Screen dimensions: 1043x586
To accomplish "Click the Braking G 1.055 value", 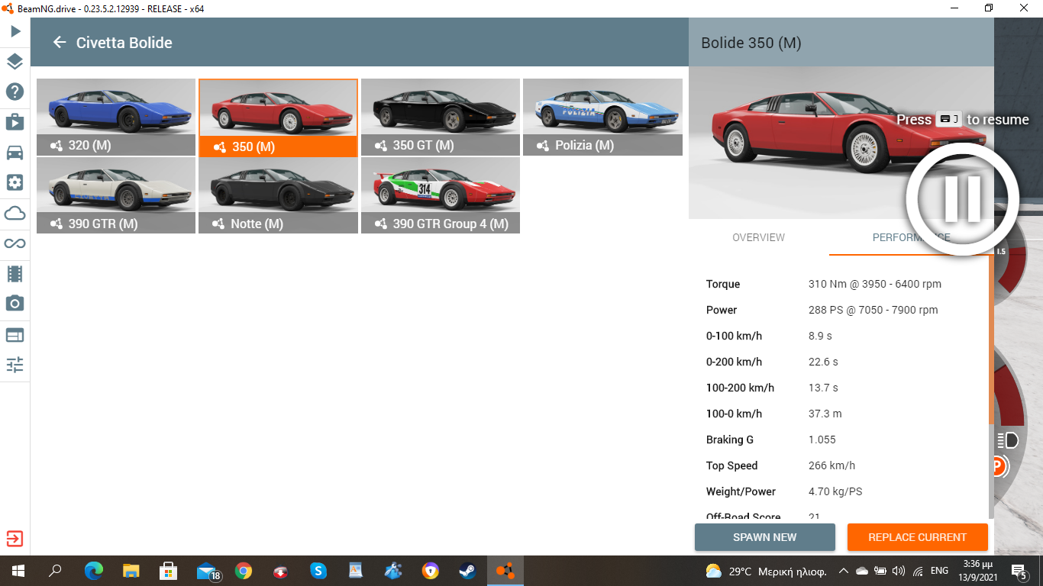I will (x=822, y=439).
